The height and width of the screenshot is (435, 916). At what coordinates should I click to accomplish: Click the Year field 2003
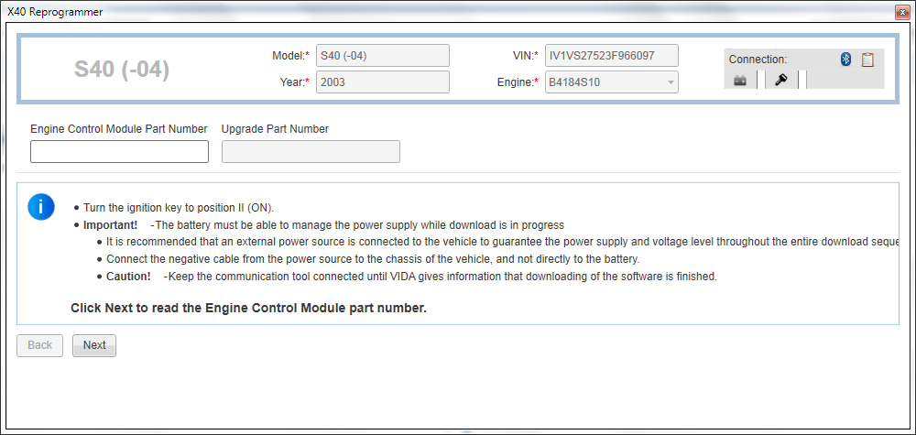pyautogui.click(x=383, y=82)
